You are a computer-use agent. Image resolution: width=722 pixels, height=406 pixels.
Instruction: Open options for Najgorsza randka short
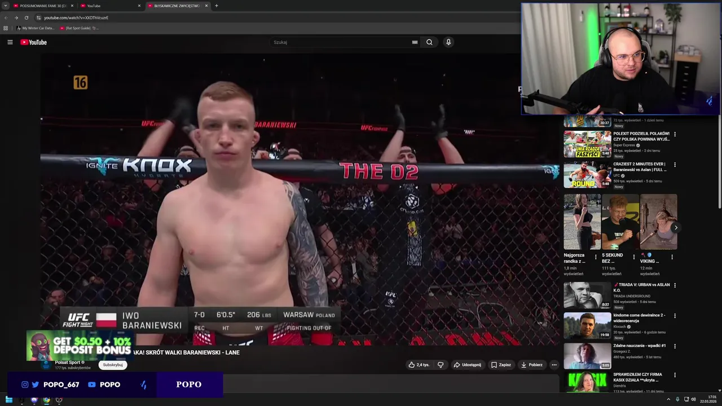coord(596,257)
